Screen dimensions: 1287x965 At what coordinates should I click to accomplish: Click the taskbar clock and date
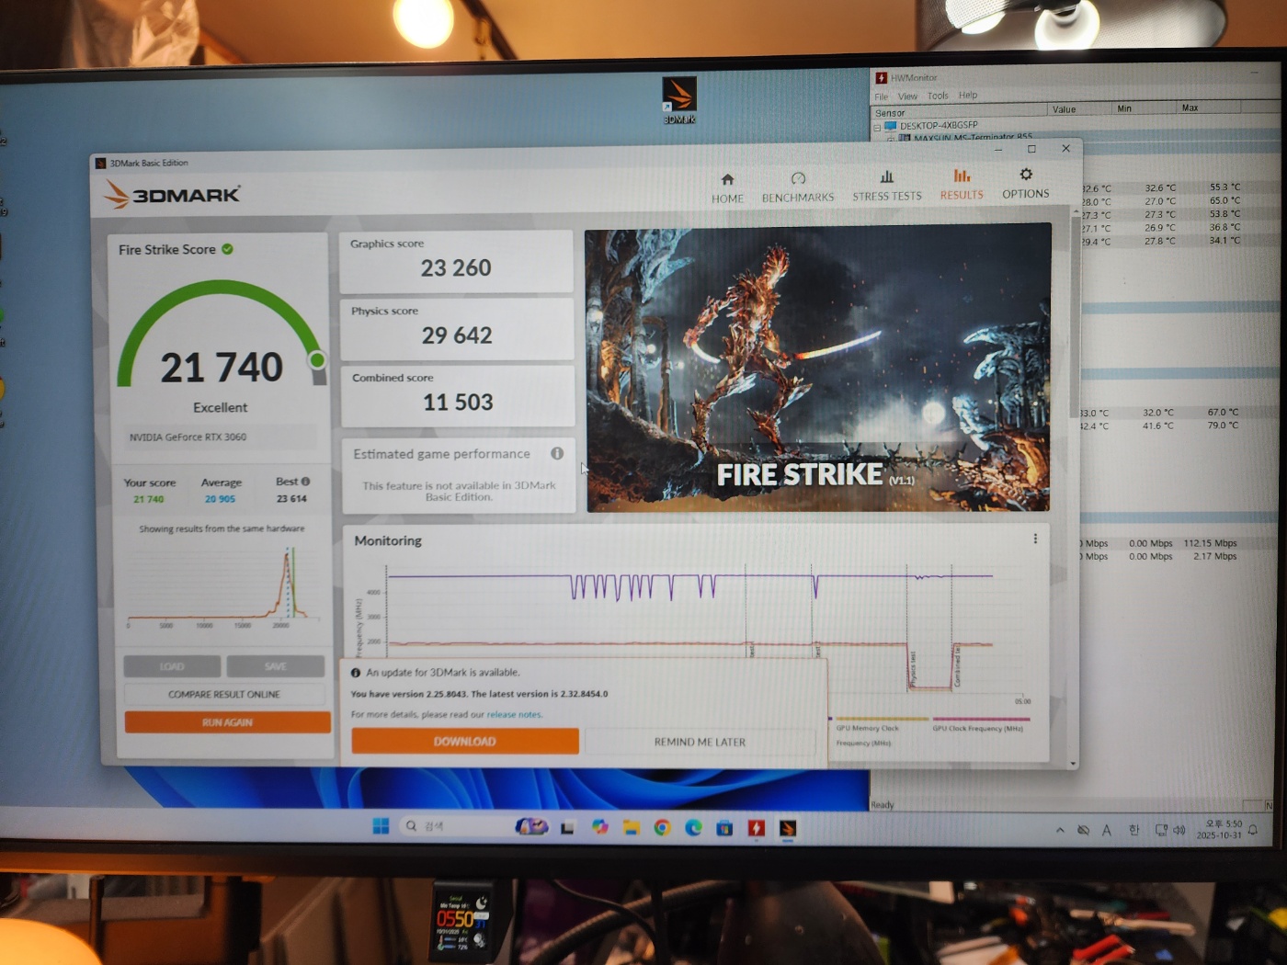pos(1219,829)
